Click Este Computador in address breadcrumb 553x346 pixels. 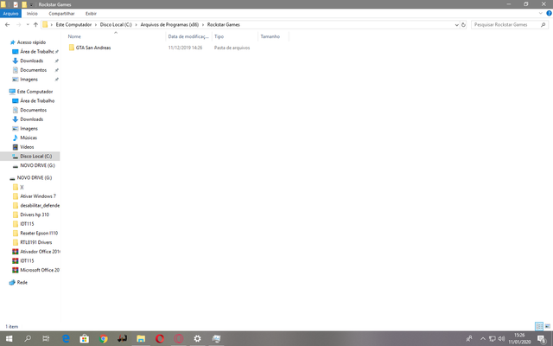point(73,25)
